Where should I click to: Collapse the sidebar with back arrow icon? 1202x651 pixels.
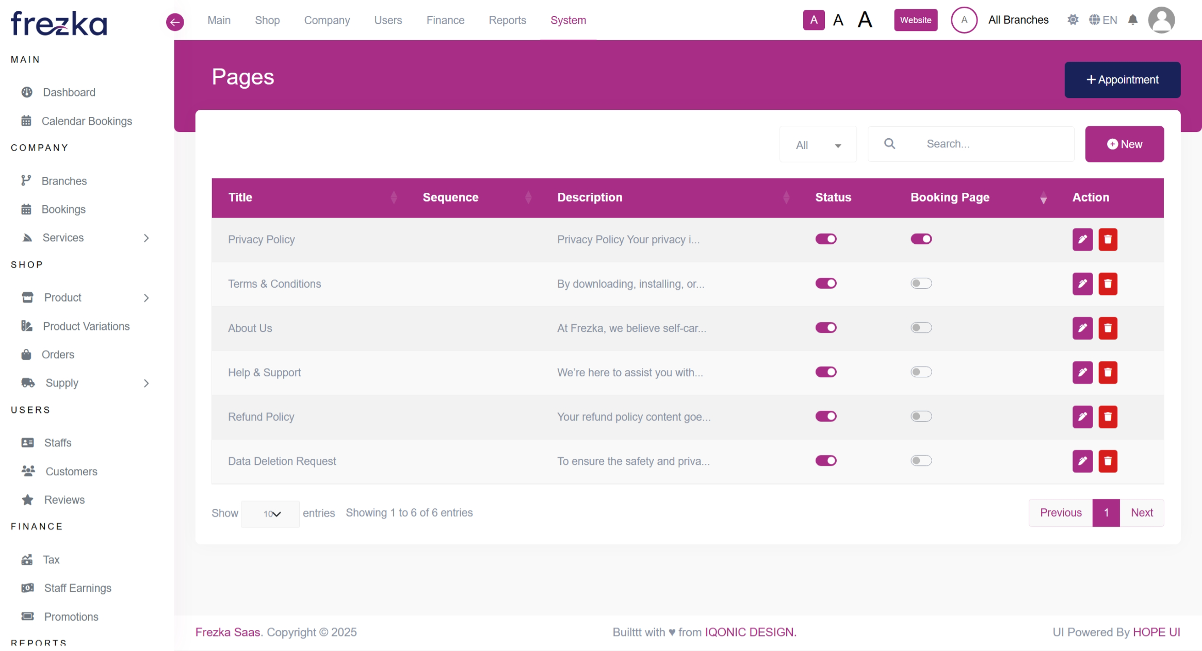point(175,22)
